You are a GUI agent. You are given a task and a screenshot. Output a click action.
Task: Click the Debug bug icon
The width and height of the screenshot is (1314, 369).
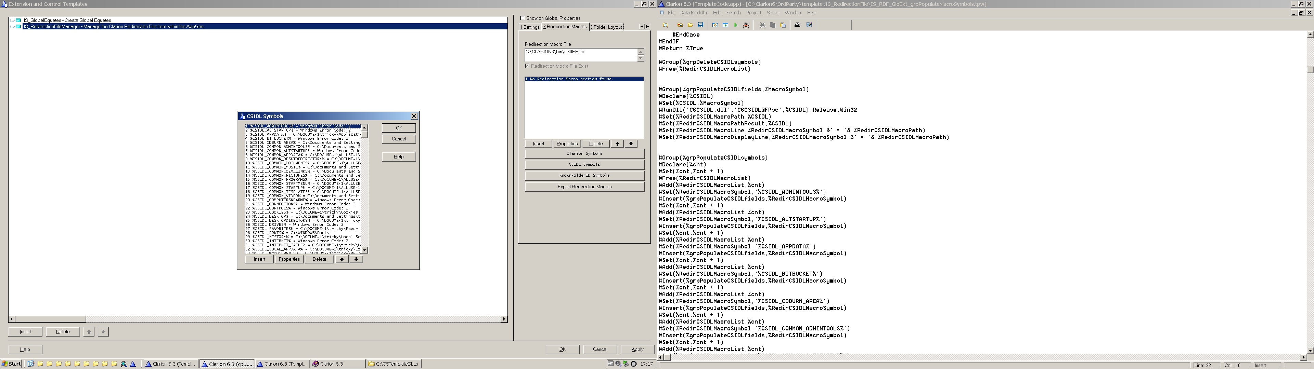click(746, 25)
